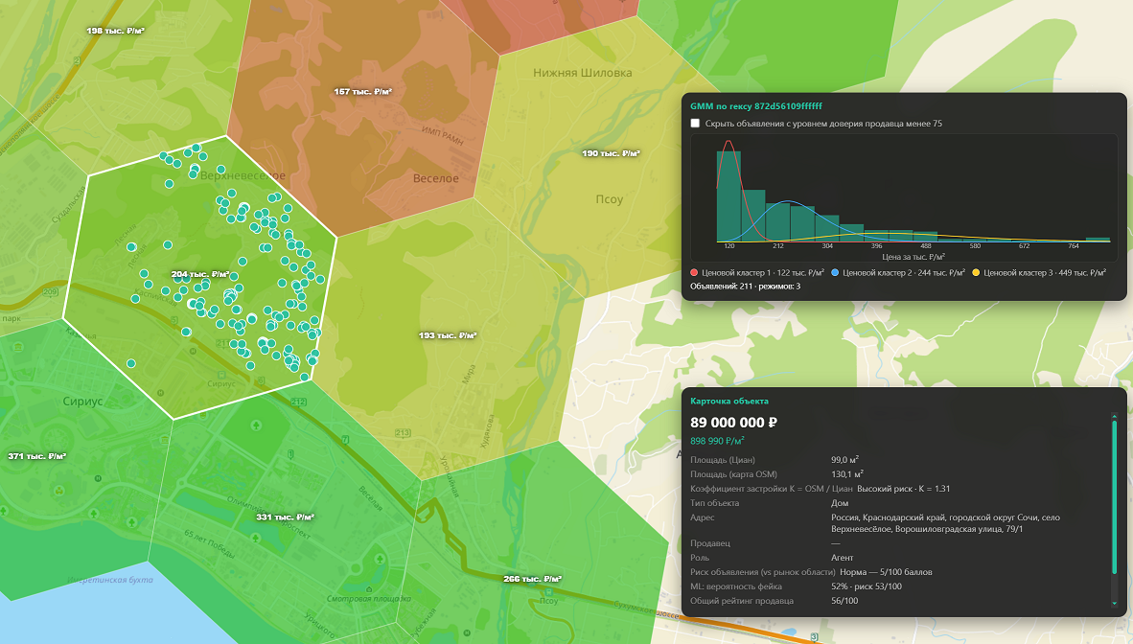Image resolution: width=1133 pixels, height=644 pixels.
Task: Click the price per meter '898 990 ₽/м²'
Action: pyautogui.click(x=717, y=441)
